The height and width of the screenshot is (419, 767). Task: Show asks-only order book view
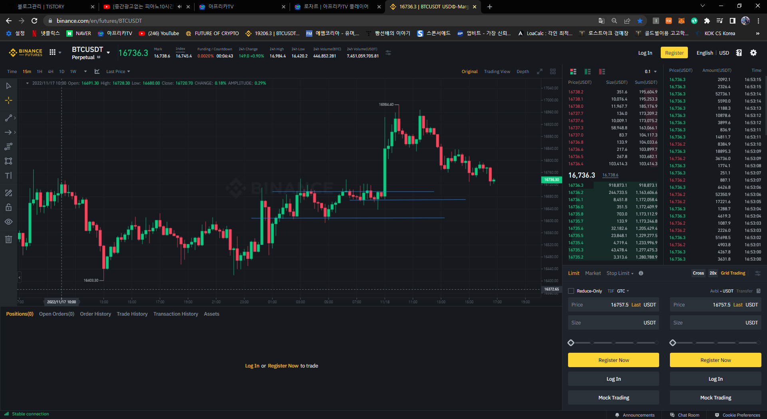click(602, 71)
